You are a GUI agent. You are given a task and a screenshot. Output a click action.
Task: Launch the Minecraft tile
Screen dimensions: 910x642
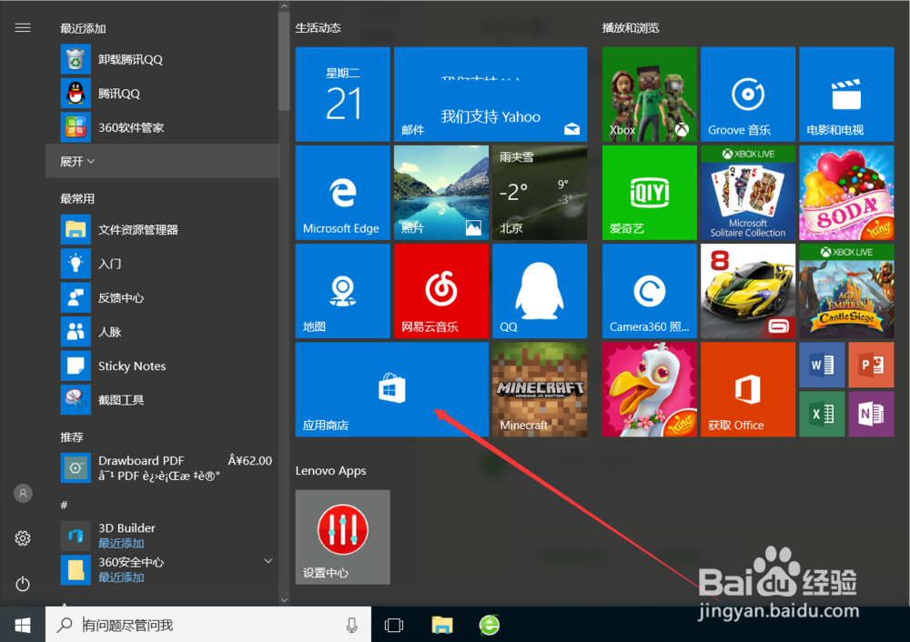pos(540,389)
